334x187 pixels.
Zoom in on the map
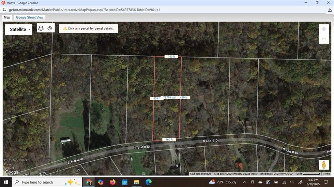324,29
